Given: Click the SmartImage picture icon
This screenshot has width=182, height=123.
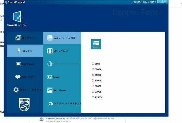Looking at the screenshot, I should click(50, 90).
